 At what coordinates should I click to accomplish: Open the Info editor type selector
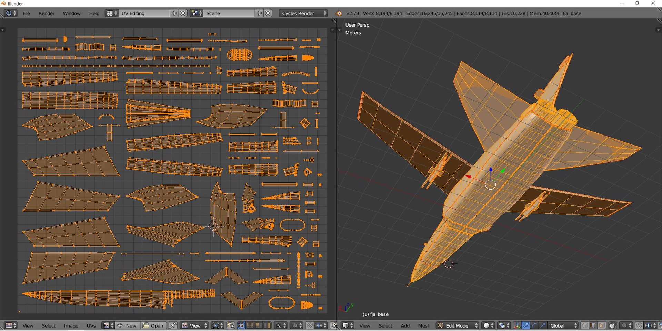point(10,13)
